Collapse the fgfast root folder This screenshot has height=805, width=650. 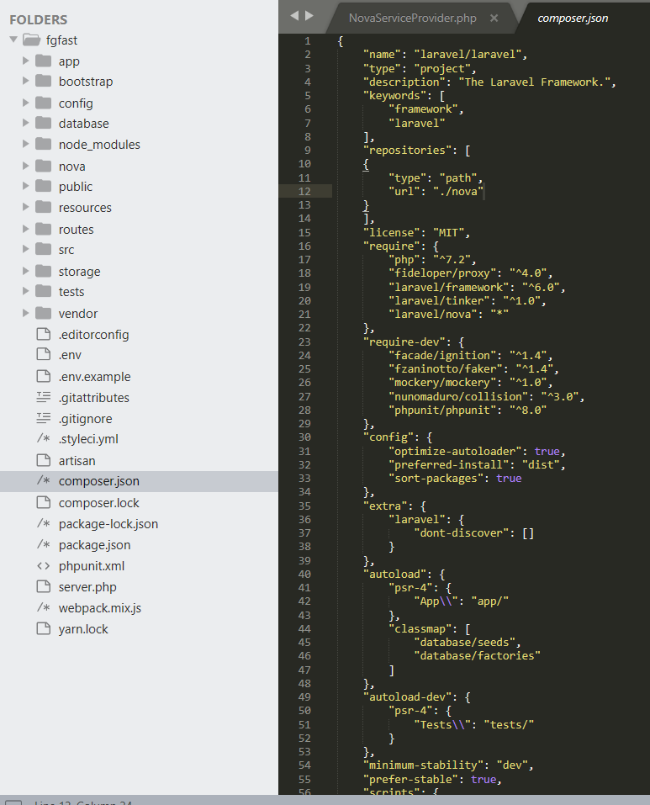point(13,39)
